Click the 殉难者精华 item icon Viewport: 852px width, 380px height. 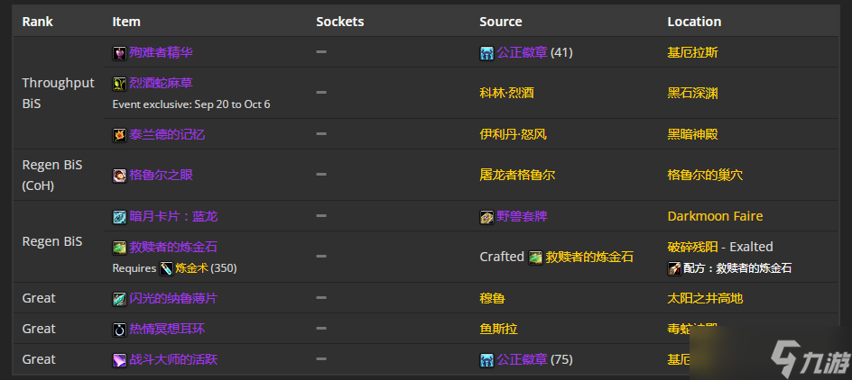(x=119, y=52)
